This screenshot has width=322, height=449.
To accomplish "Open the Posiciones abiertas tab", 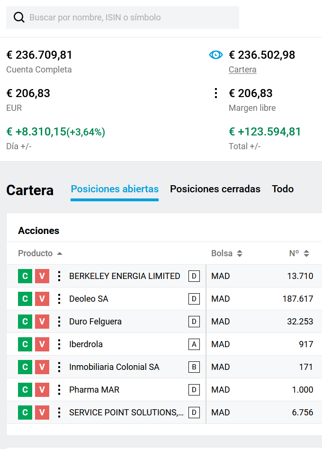I will 115,189.
